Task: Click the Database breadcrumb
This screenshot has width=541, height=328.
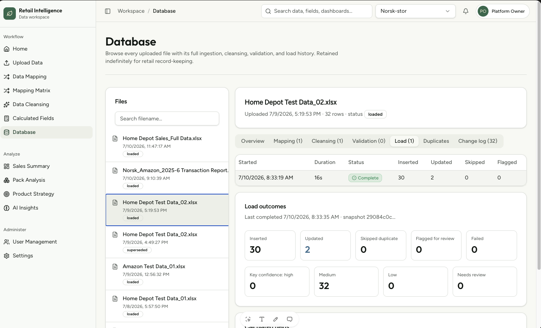Action: click(164, 11)
